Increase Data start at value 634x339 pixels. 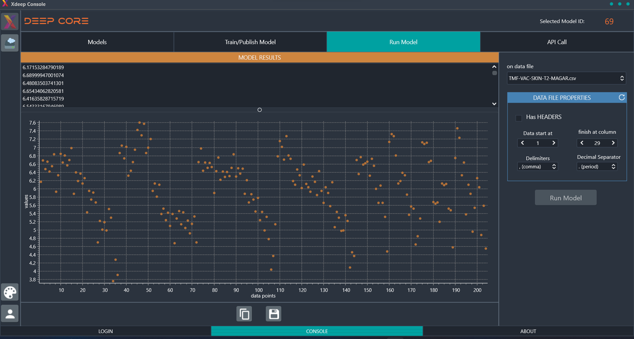553,143
